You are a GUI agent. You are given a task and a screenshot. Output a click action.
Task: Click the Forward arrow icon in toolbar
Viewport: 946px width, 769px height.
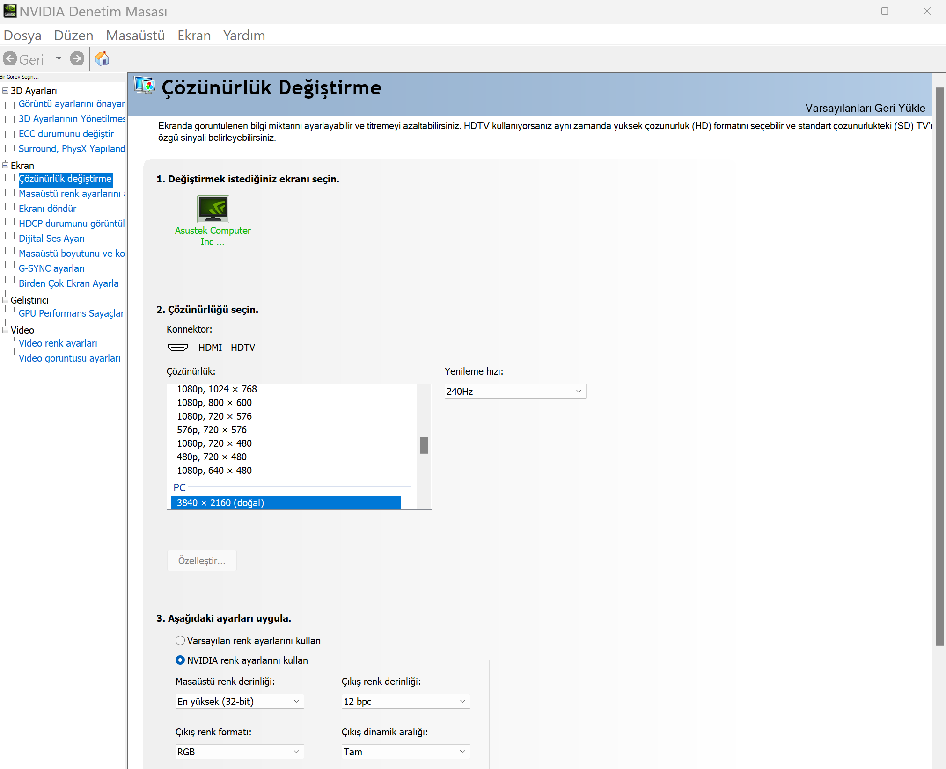[77, 59]
